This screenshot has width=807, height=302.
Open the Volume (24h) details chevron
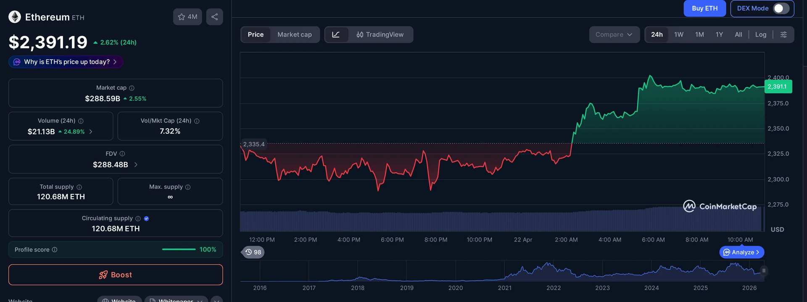tap(91, 131)
